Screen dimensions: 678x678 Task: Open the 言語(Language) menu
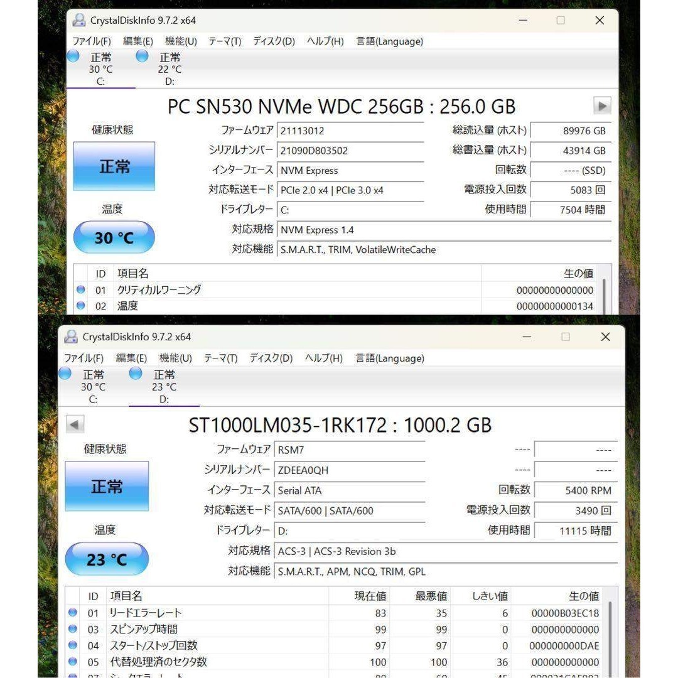(389, 41)
